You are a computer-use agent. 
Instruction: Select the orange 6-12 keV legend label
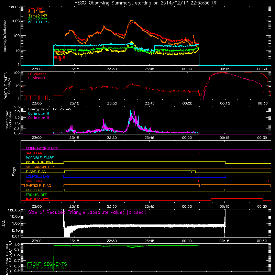click(37, 12)
